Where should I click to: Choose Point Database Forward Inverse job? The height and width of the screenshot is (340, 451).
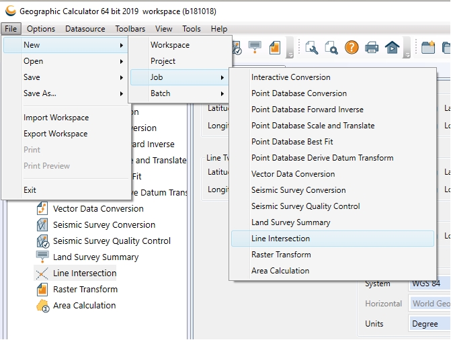(307, 110)
